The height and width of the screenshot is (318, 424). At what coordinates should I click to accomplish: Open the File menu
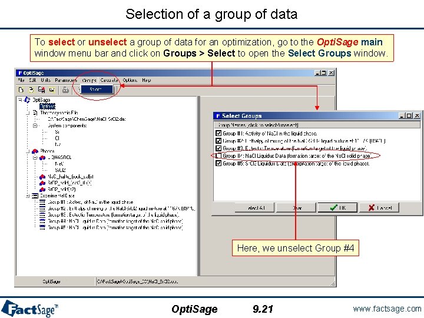(21, 80)
